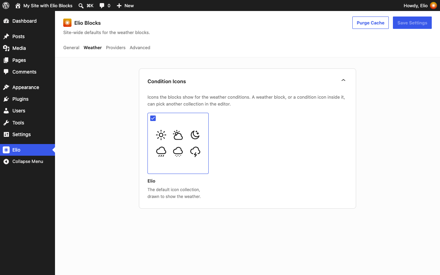Click the user avatar beside Howdy, Elio
This screenshot has height=275, width=440.
pyautogui.click(x=433, y=5)
